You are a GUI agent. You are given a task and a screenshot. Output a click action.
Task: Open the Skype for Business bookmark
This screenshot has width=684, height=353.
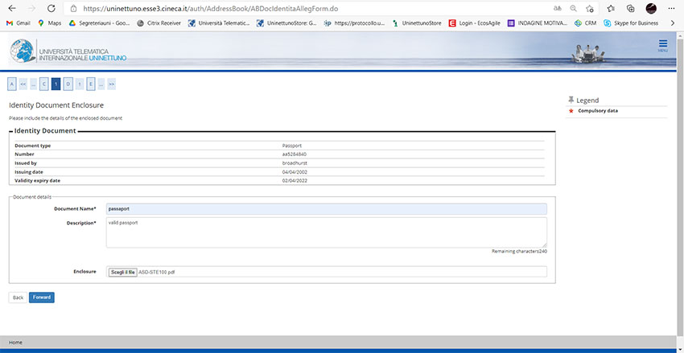pyautogui.click(x=635, y=23)
